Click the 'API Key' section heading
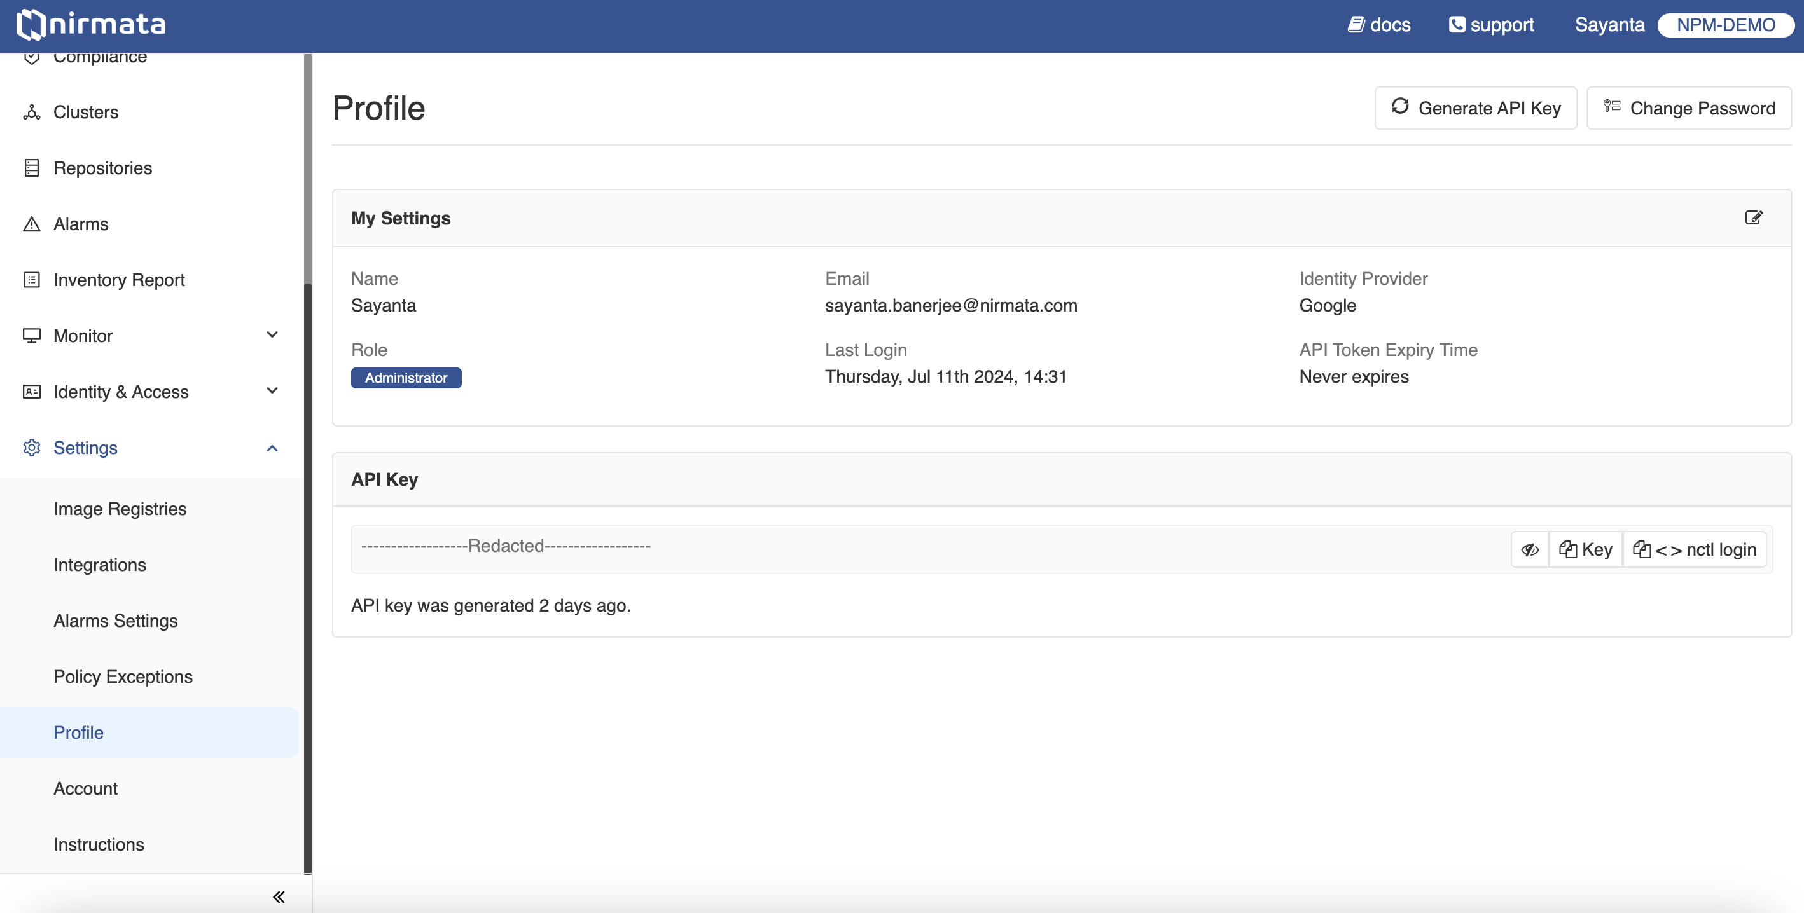This screenshot has height=913, width=1804. (x=384, y=479)
